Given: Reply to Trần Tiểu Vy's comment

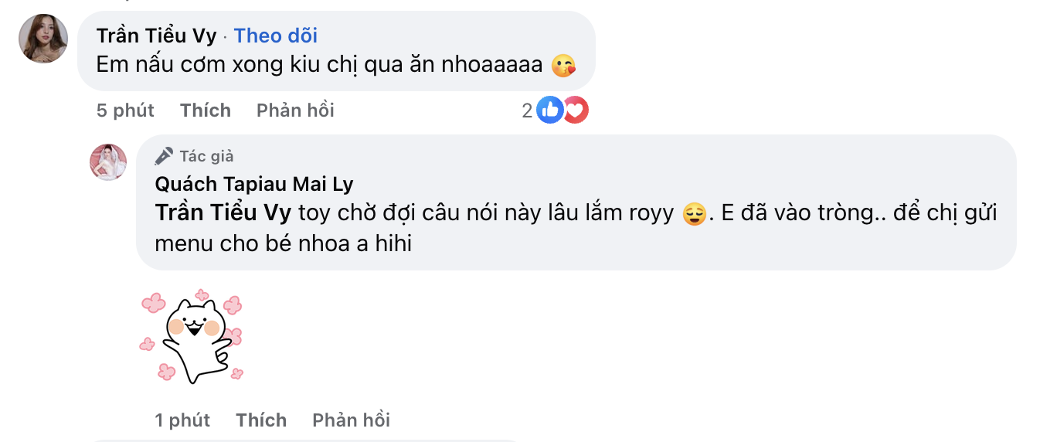Looking at the screenshot, I should pos(295,110).
